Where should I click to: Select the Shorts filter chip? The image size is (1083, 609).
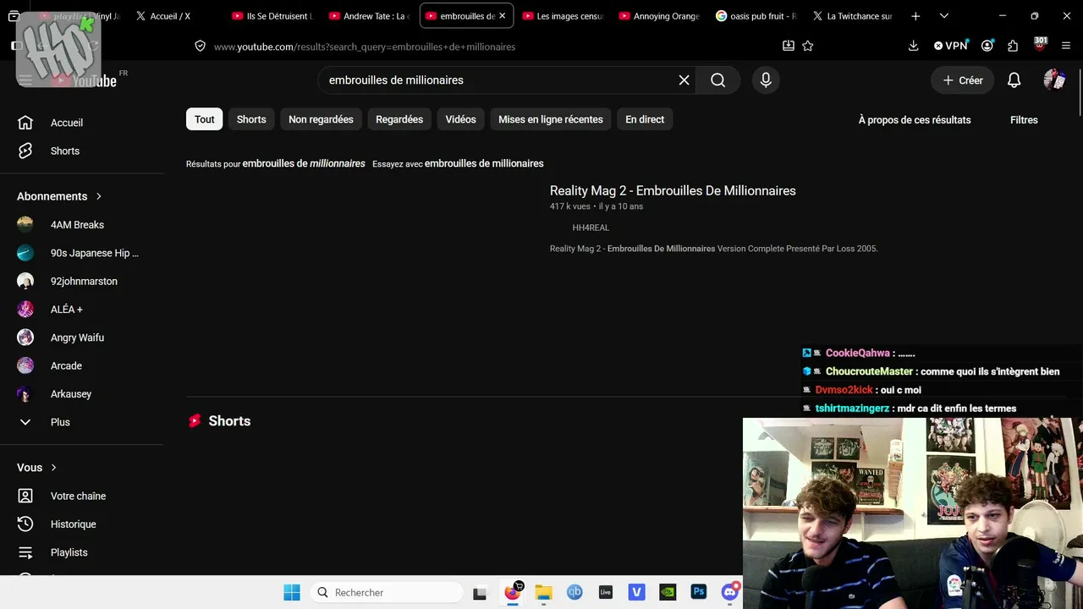(251, 119)
